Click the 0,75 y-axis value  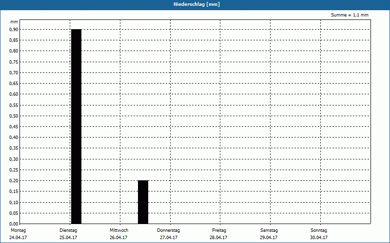pyautogui.click(x=14, y=62)
